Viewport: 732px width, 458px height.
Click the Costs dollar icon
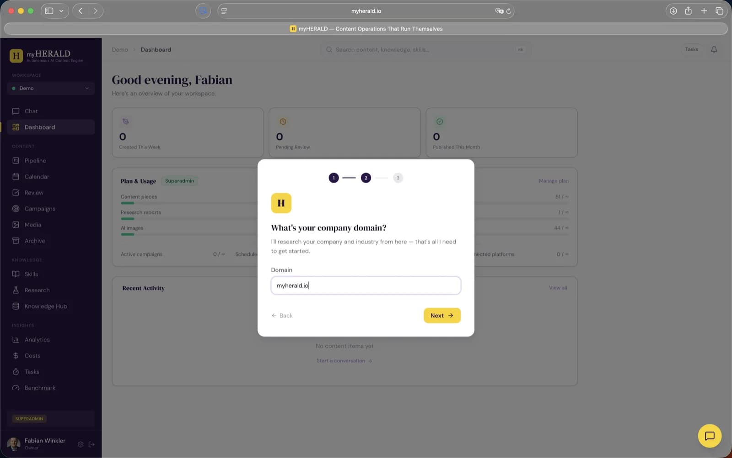click(16, 355)
